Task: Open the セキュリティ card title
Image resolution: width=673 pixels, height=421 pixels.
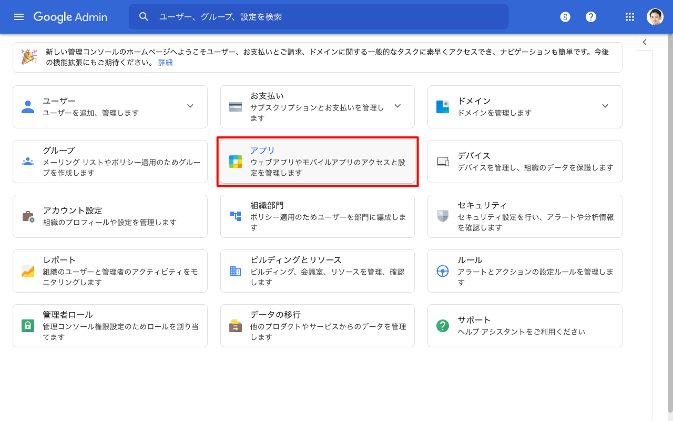Action: 483,205
